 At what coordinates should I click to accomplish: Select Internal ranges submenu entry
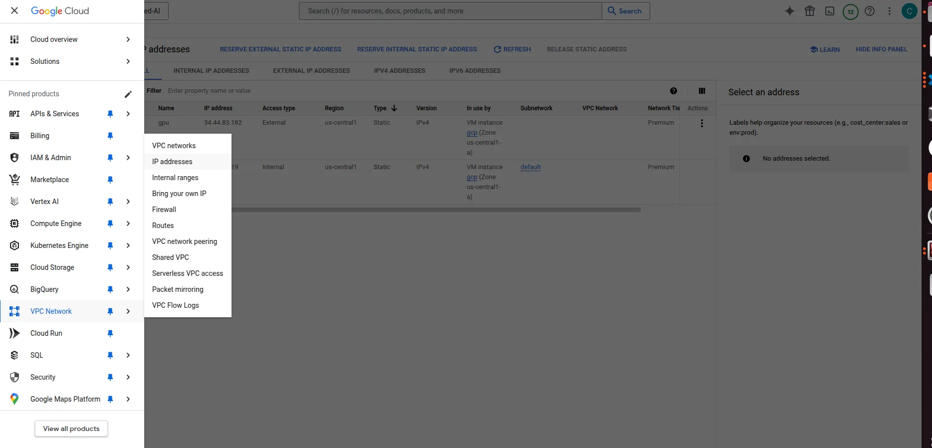click(x=188, y=178)
